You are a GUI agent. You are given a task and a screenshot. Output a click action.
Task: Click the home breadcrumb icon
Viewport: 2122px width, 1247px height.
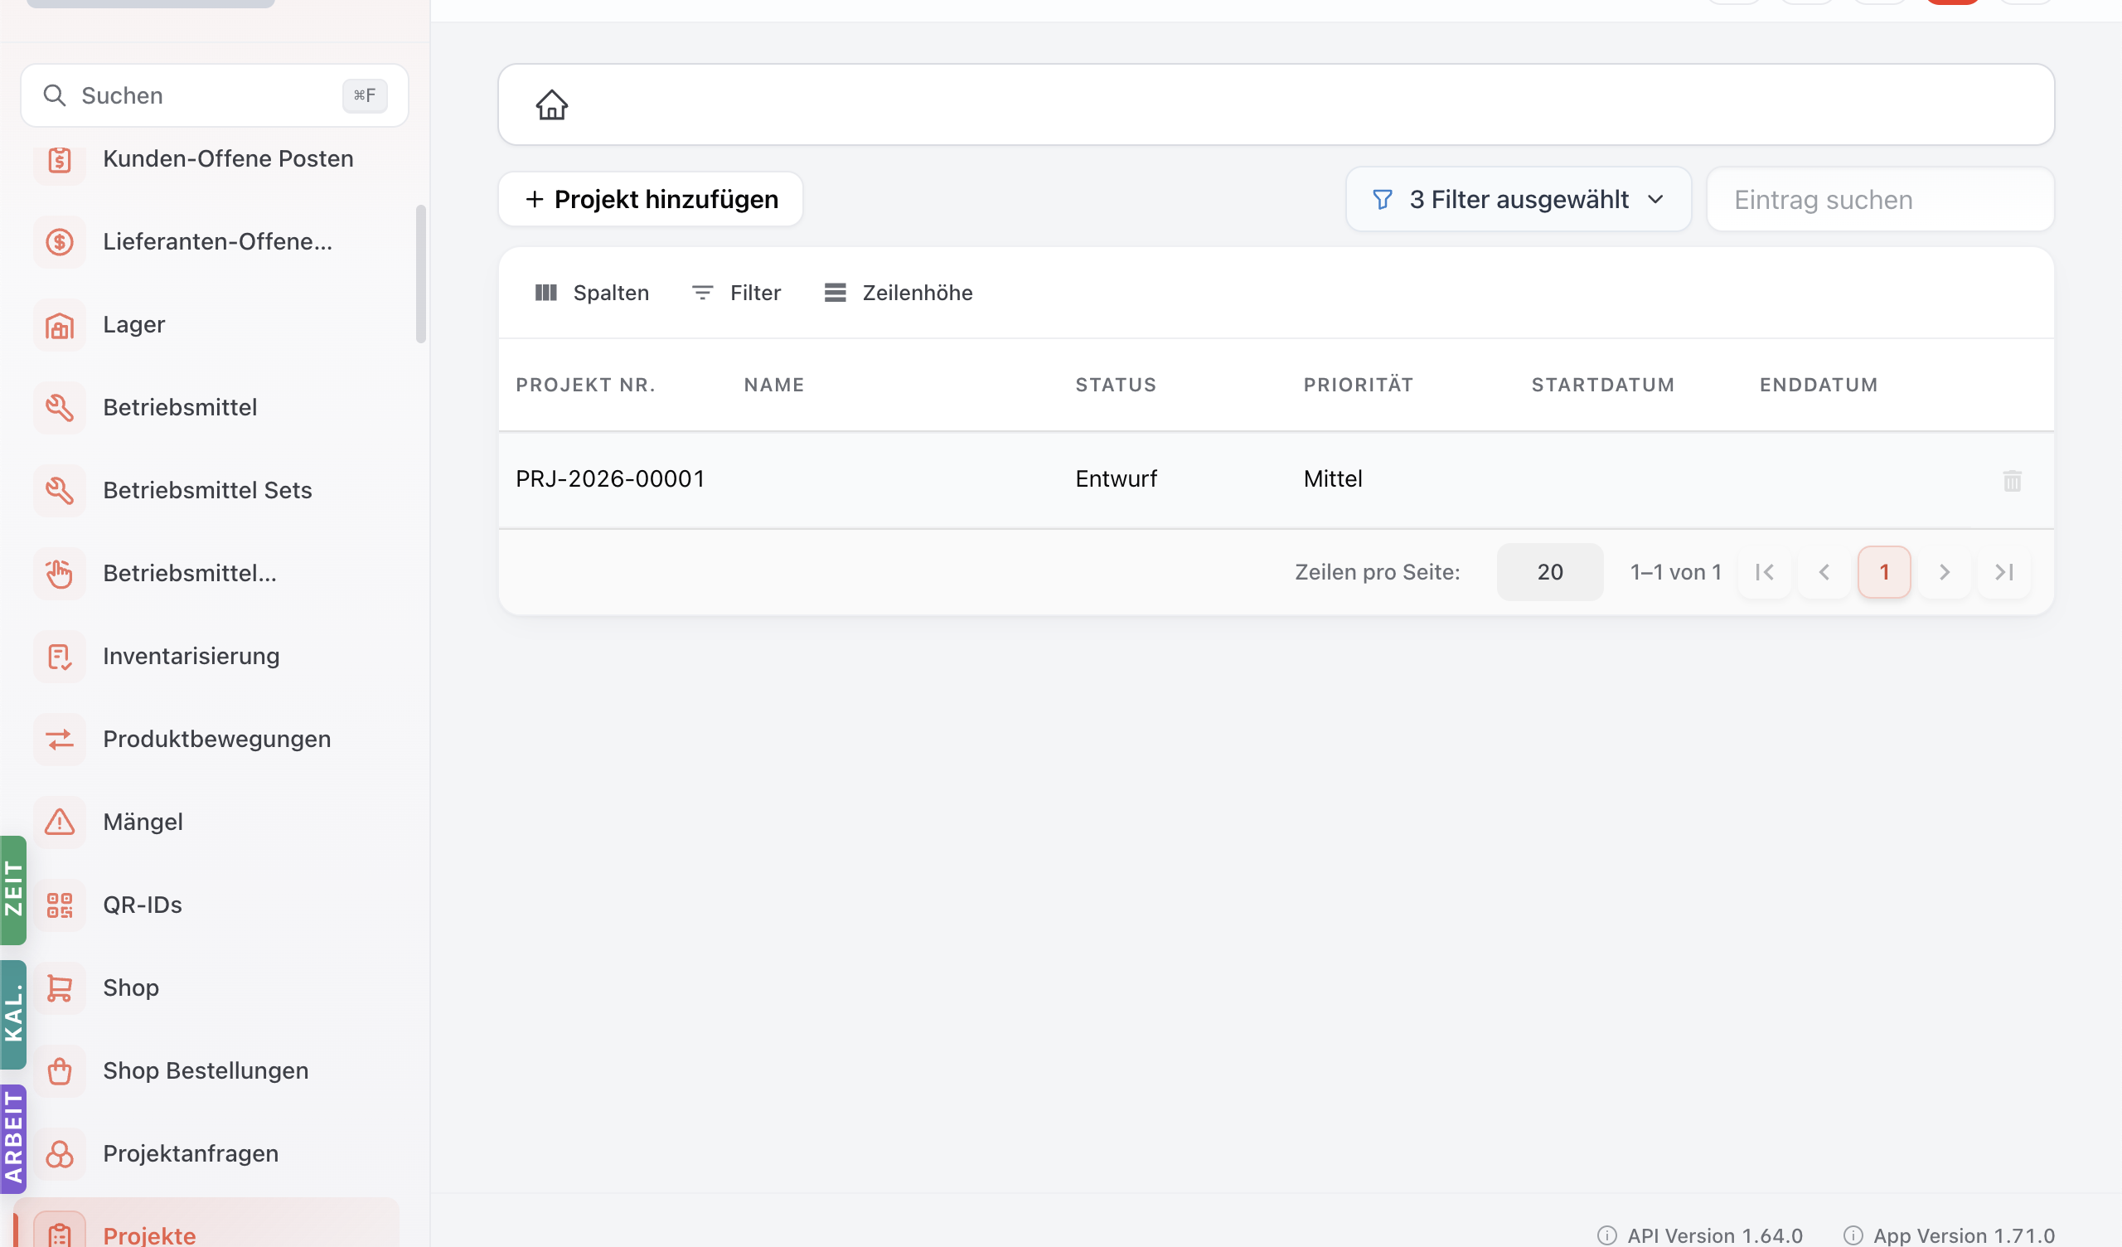[x=551, y=105]
